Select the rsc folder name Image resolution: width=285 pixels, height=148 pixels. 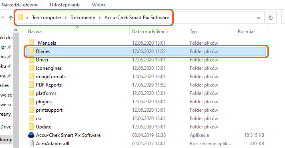(x=39, y=118)
